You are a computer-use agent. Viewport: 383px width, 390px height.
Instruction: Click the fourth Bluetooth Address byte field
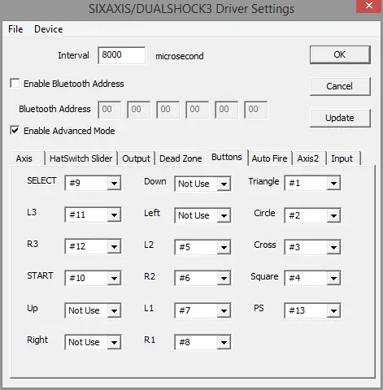tap(198, 110)
